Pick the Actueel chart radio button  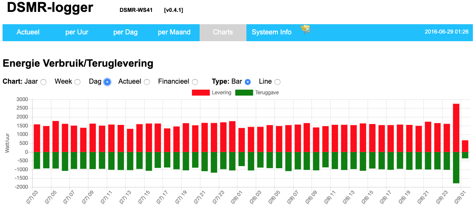[147, 82]
